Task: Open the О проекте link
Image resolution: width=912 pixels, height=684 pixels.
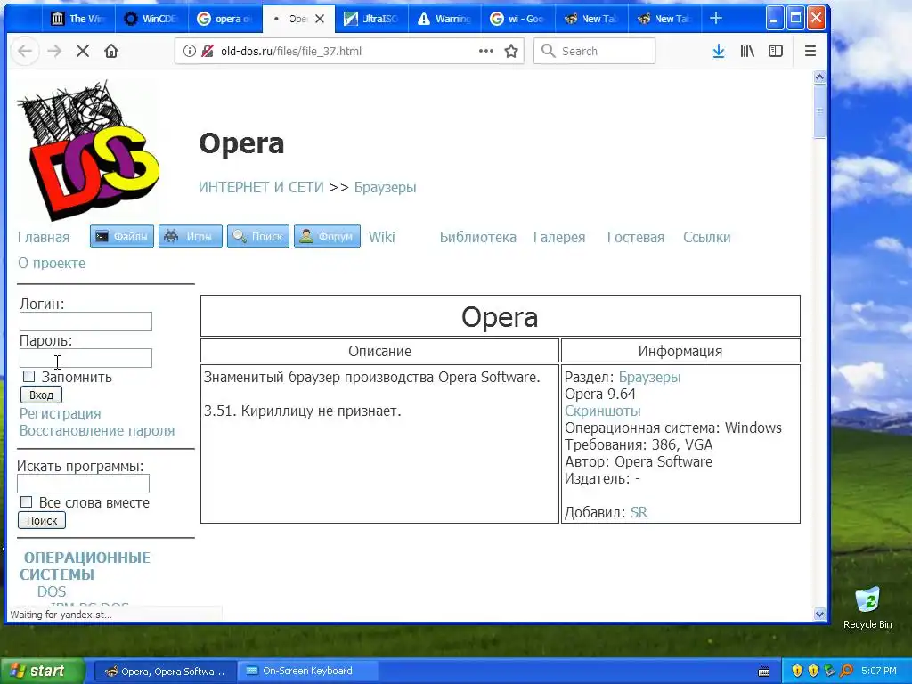Action: (x=52, y=263)
